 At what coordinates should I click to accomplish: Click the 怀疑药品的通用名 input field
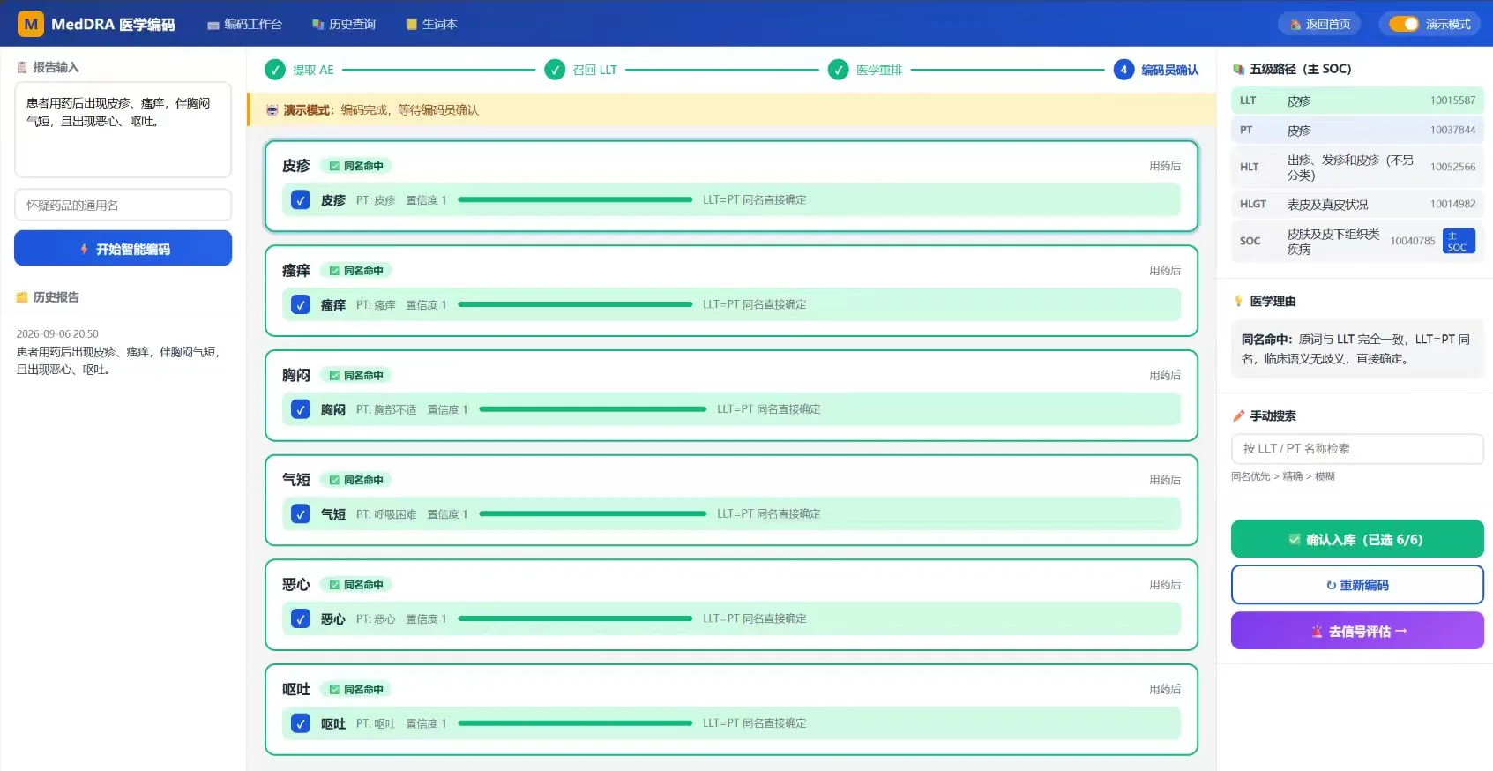point(123,205)
